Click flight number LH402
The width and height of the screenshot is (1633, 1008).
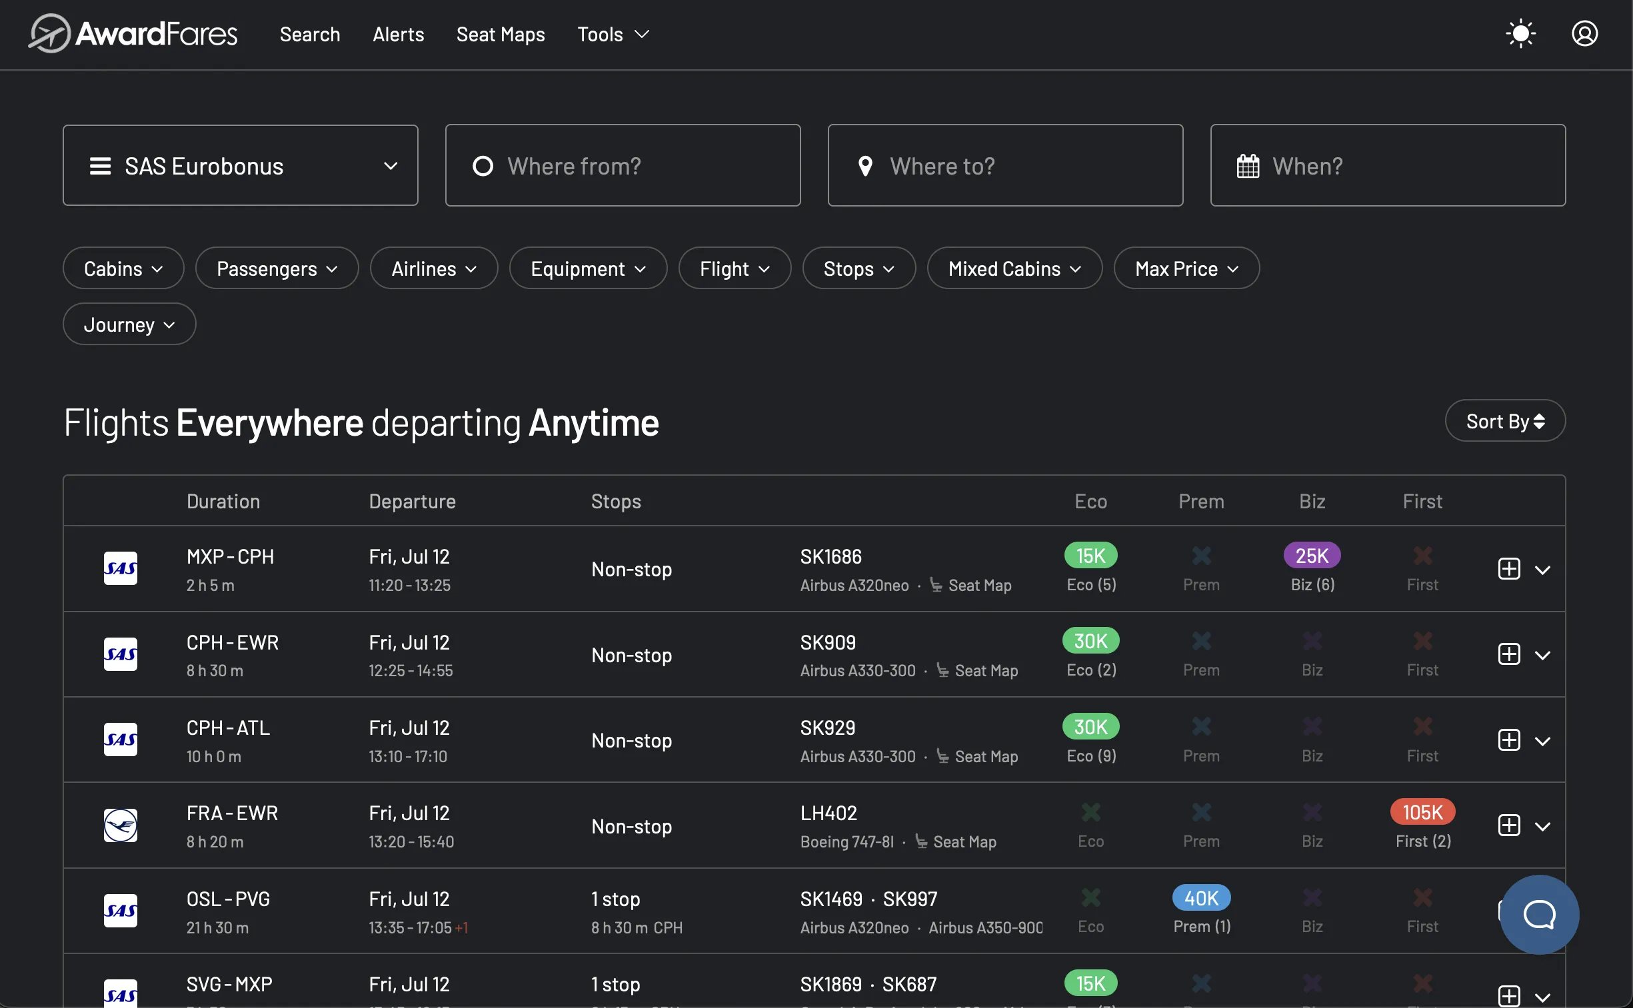point(829,813)
